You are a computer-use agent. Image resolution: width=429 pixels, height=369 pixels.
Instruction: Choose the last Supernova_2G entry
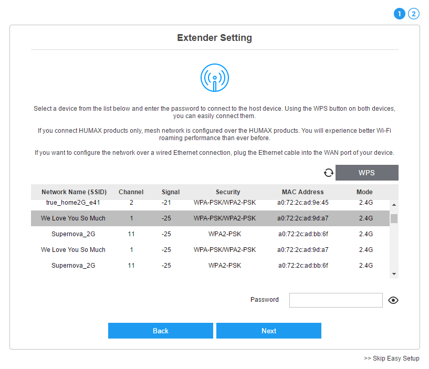(210, 266)
